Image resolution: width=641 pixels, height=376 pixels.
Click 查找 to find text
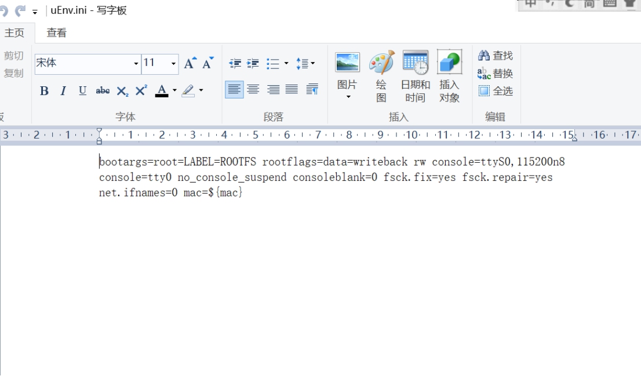pos(495,56)
